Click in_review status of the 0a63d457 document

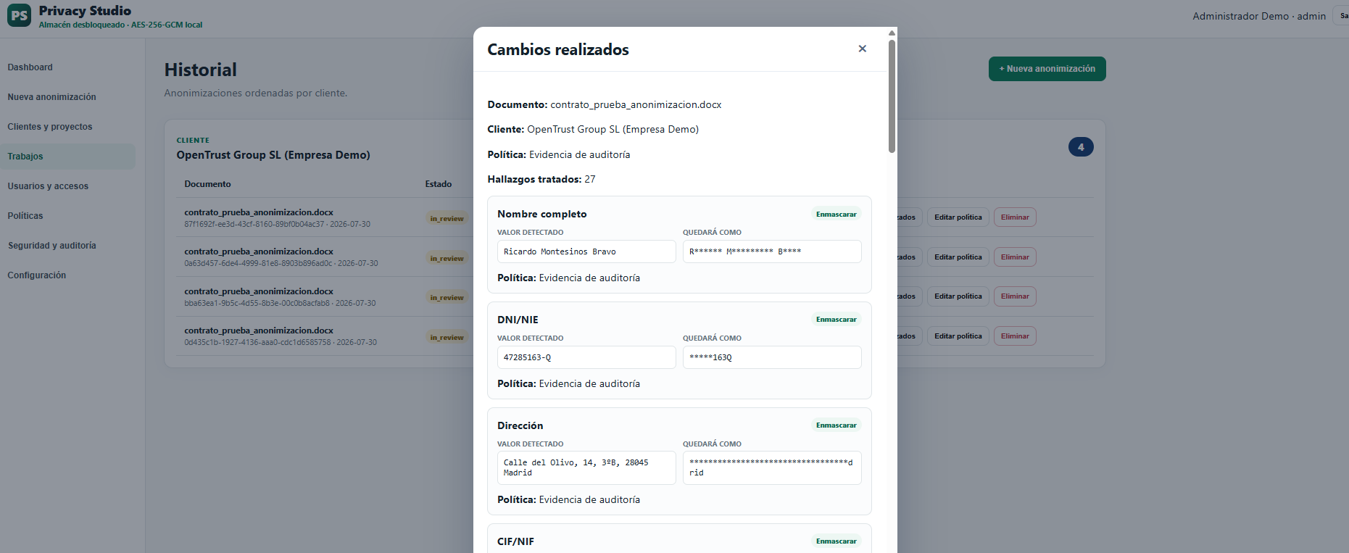click(447, 258)
